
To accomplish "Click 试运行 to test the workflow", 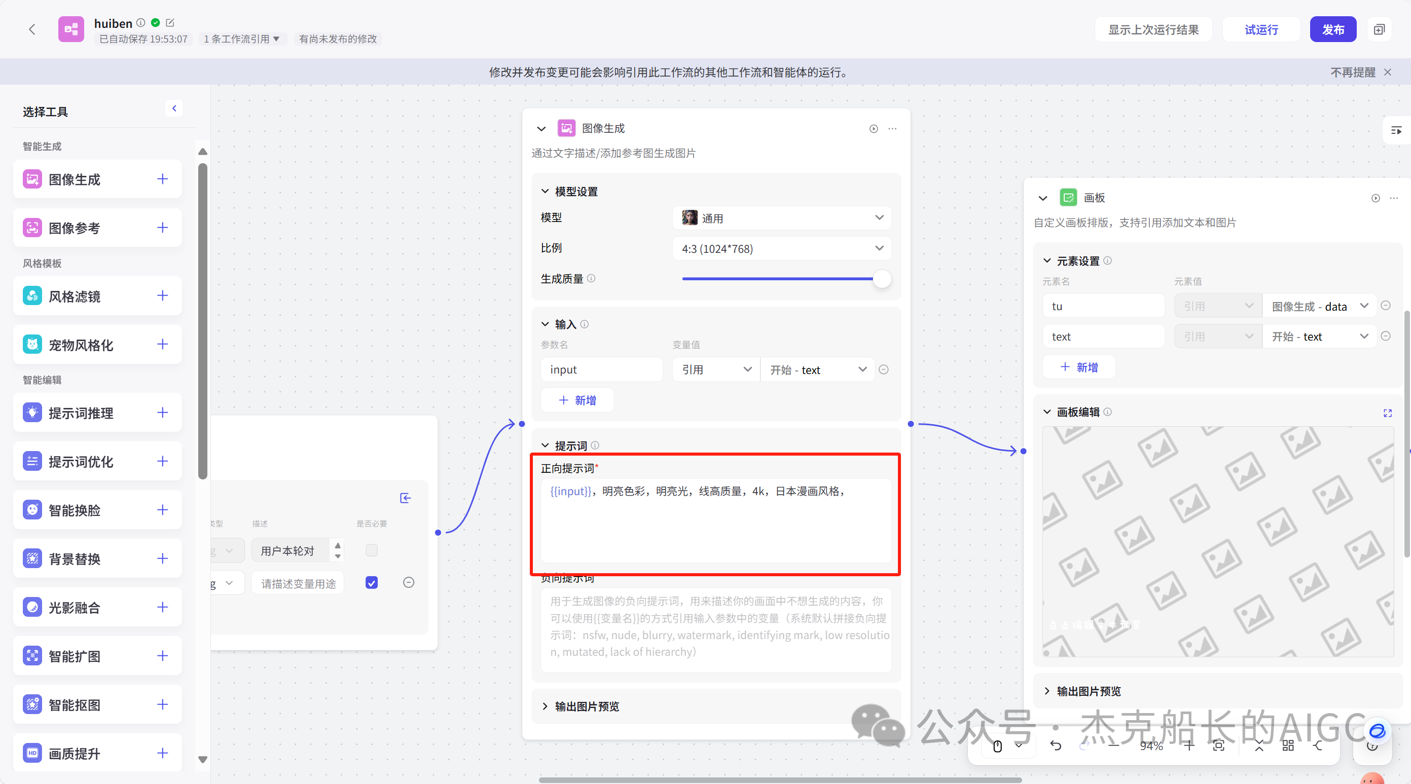I will tap(1260, 29).
